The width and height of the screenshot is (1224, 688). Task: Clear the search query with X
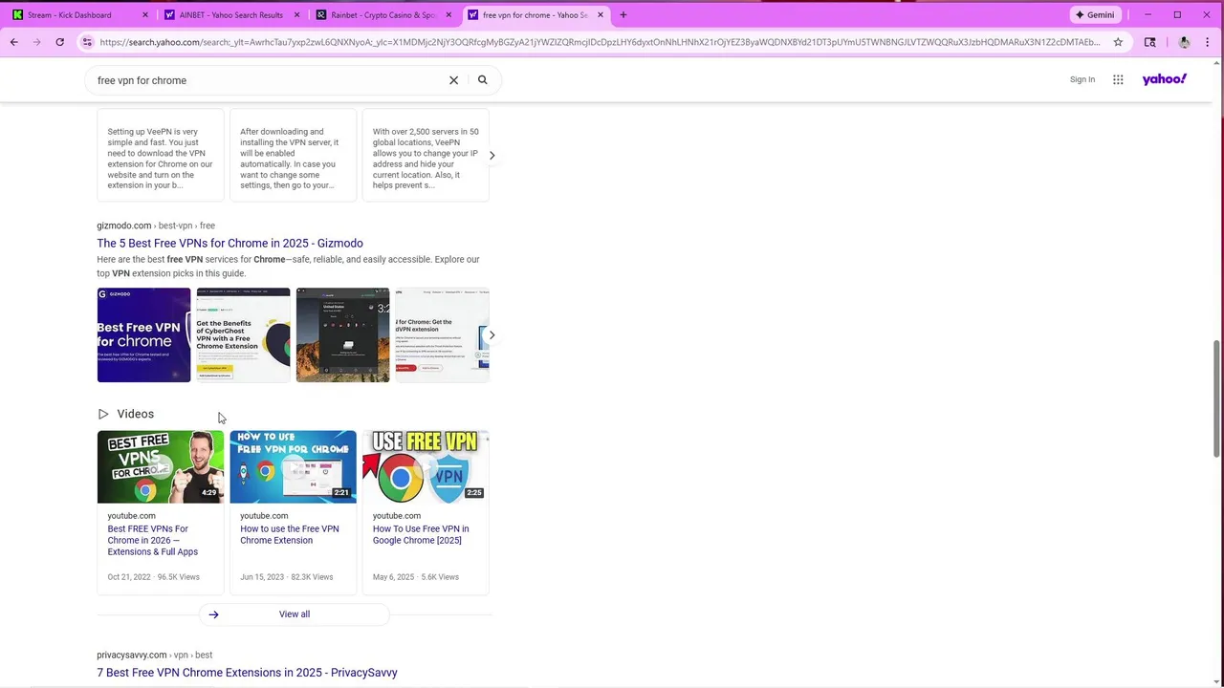coord(454,80)
